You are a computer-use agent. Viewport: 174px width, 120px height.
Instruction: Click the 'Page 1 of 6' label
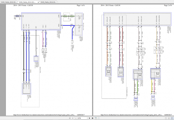click(81, 5)
